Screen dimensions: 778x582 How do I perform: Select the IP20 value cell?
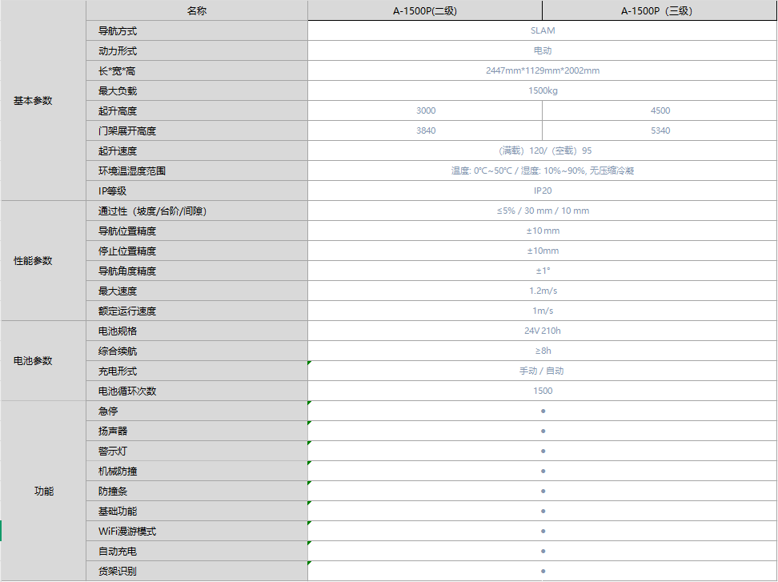(x=542, y=191)
